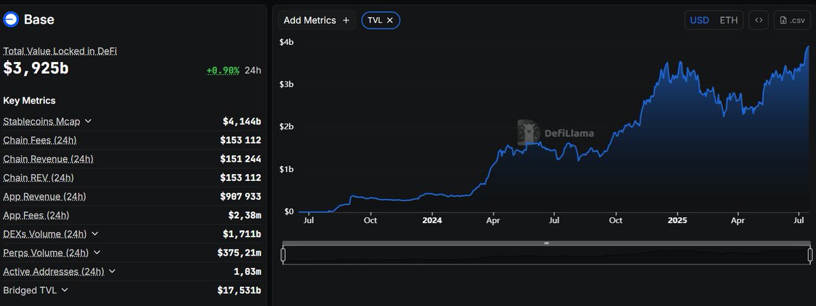Click the TVL metric chip label
The image size is (816, 306).
pyautogui.click(x=375, y=20)
